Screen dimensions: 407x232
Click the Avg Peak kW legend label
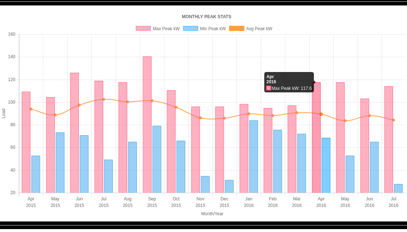(x=259, y=29)
